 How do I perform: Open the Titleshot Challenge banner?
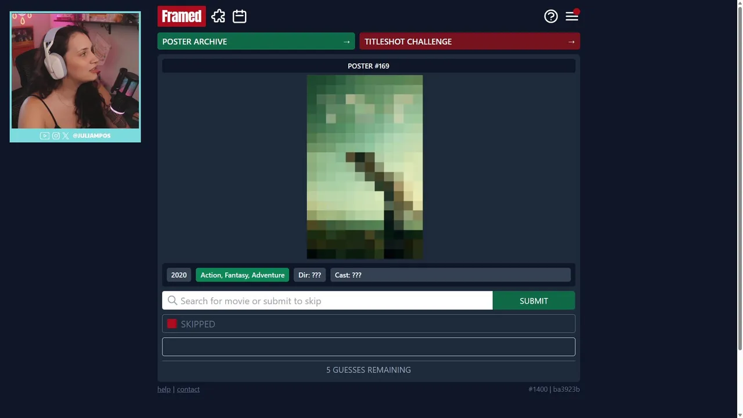coord(470,41)
